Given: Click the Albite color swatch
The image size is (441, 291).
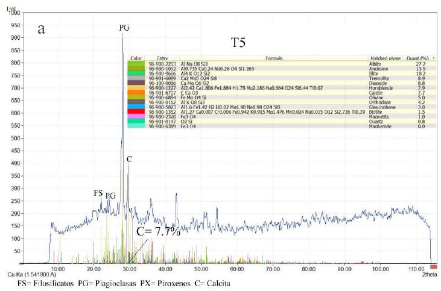Looking at the screenshot, I should point(135,63).
